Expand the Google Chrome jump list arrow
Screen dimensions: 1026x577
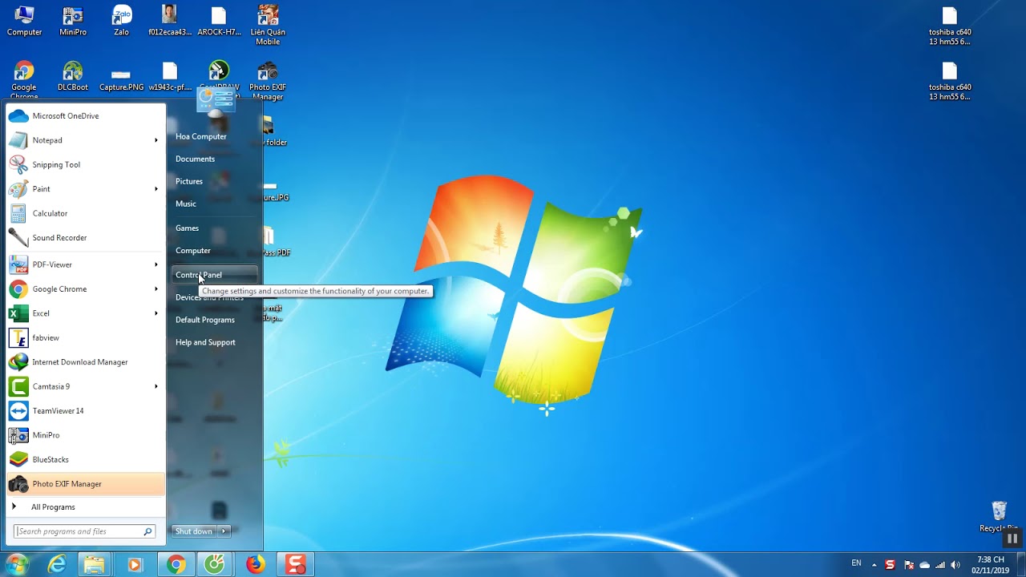tap(156, 289)
